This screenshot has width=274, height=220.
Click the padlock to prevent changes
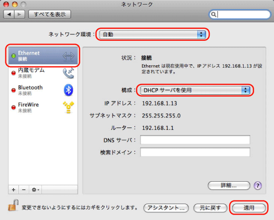(13, 205)
